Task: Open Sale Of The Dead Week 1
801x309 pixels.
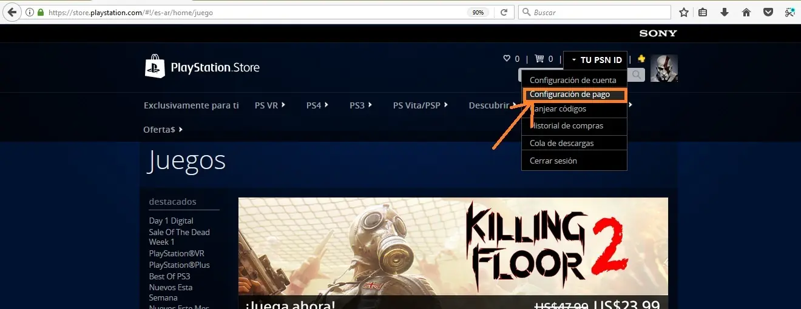Action: (x=179, y=237)
